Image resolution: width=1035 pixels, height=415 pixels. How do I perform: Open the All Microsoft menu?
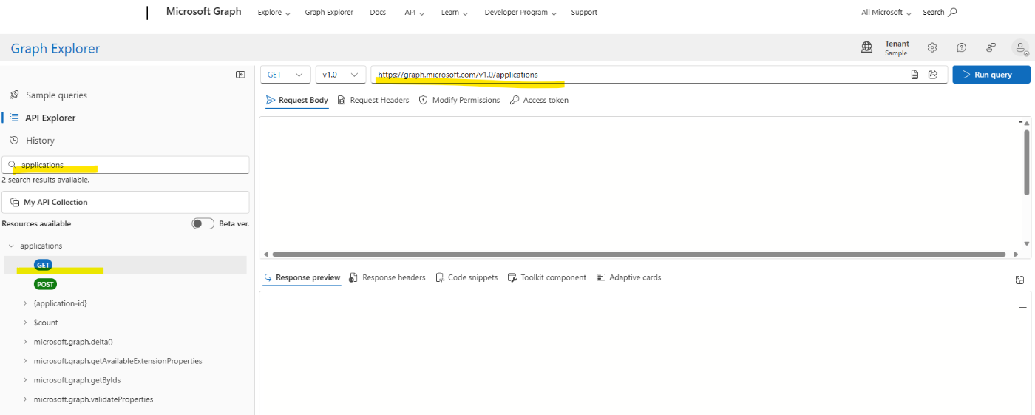tap(886, 13)
